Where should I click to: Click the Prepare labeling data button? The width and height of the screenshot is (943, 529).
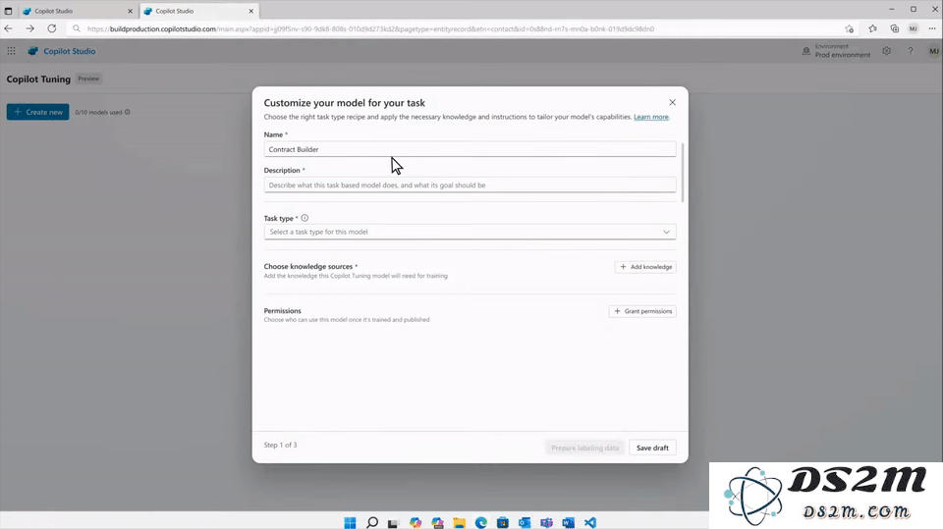(x=584, y=448)
